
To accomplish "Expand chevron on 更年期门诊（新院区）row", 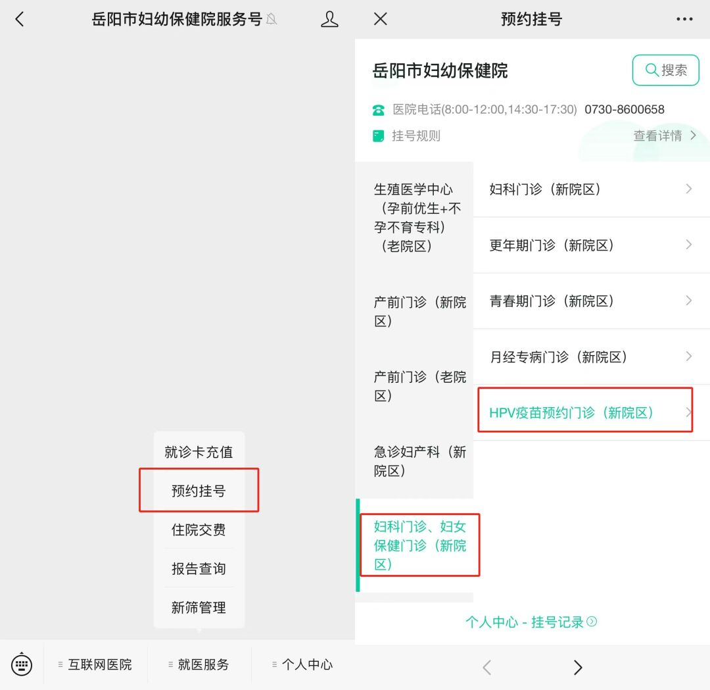I will pyautogui.click(x=688, y=245).
